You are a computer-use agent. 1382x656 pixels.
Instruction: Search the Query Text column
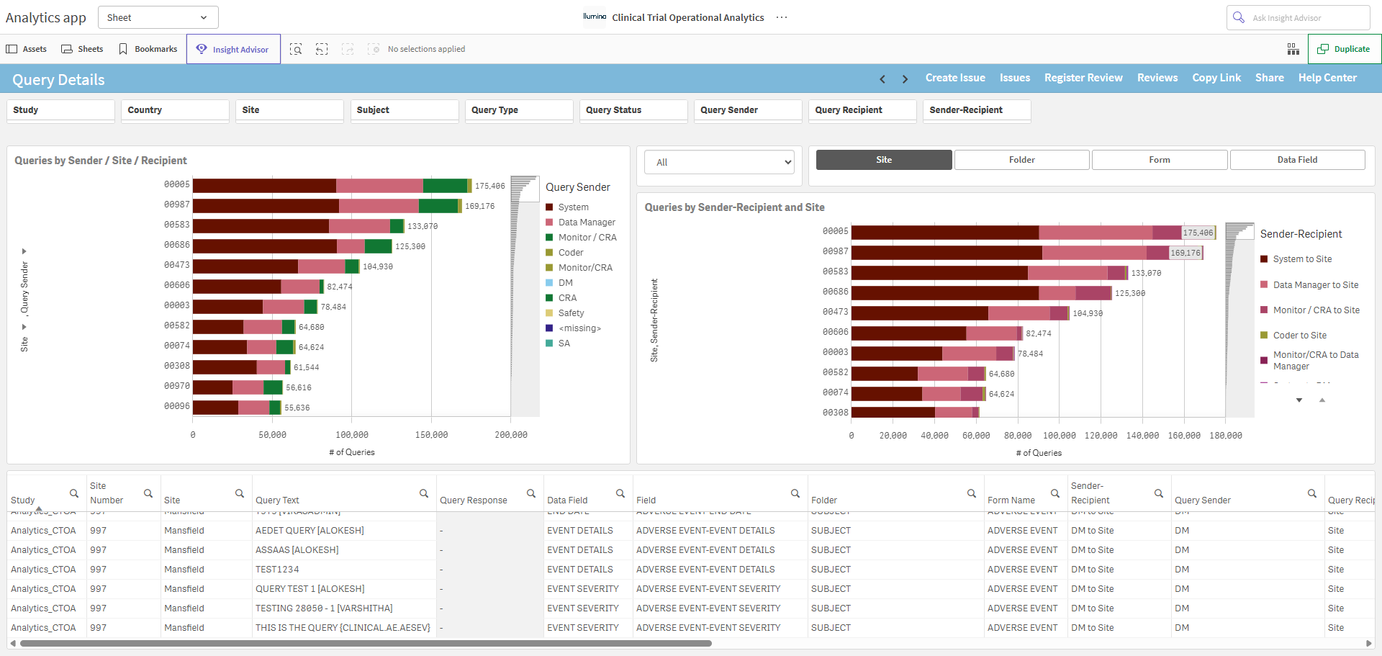[424, 493]
